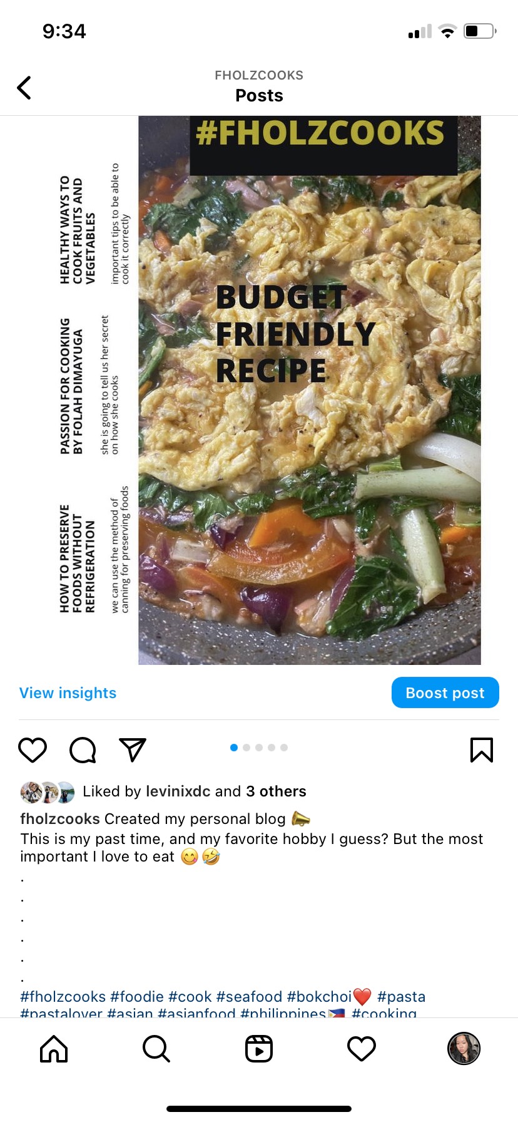Tap the back arrow to leave Posts
This screenshot has height=1122, width=518.
(24, 88)
